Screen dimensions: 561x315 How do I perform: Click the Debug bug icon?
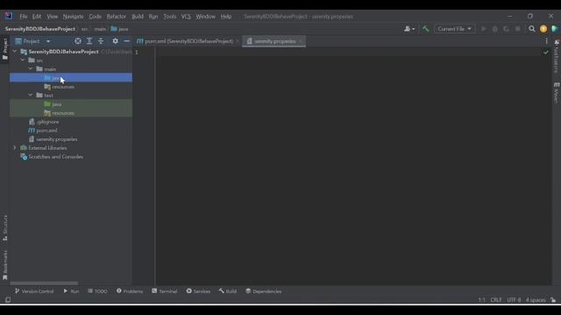pos(494,29)
